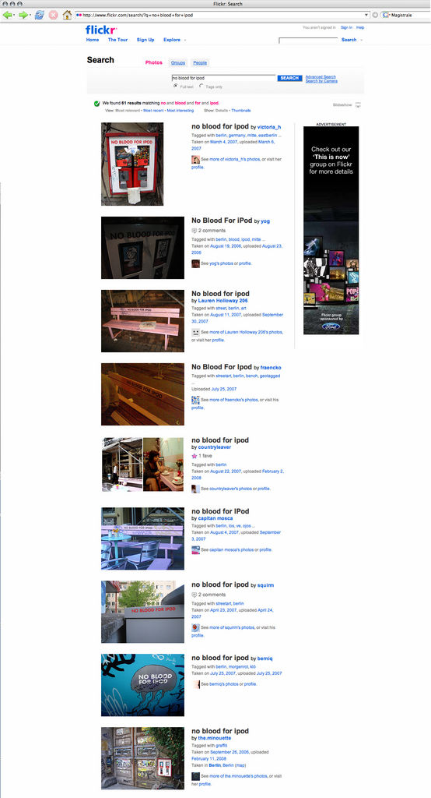The height and width of the screenshot is (798, 431).
Task: Expand the Explore menu arrow
Action: point(184,41)
